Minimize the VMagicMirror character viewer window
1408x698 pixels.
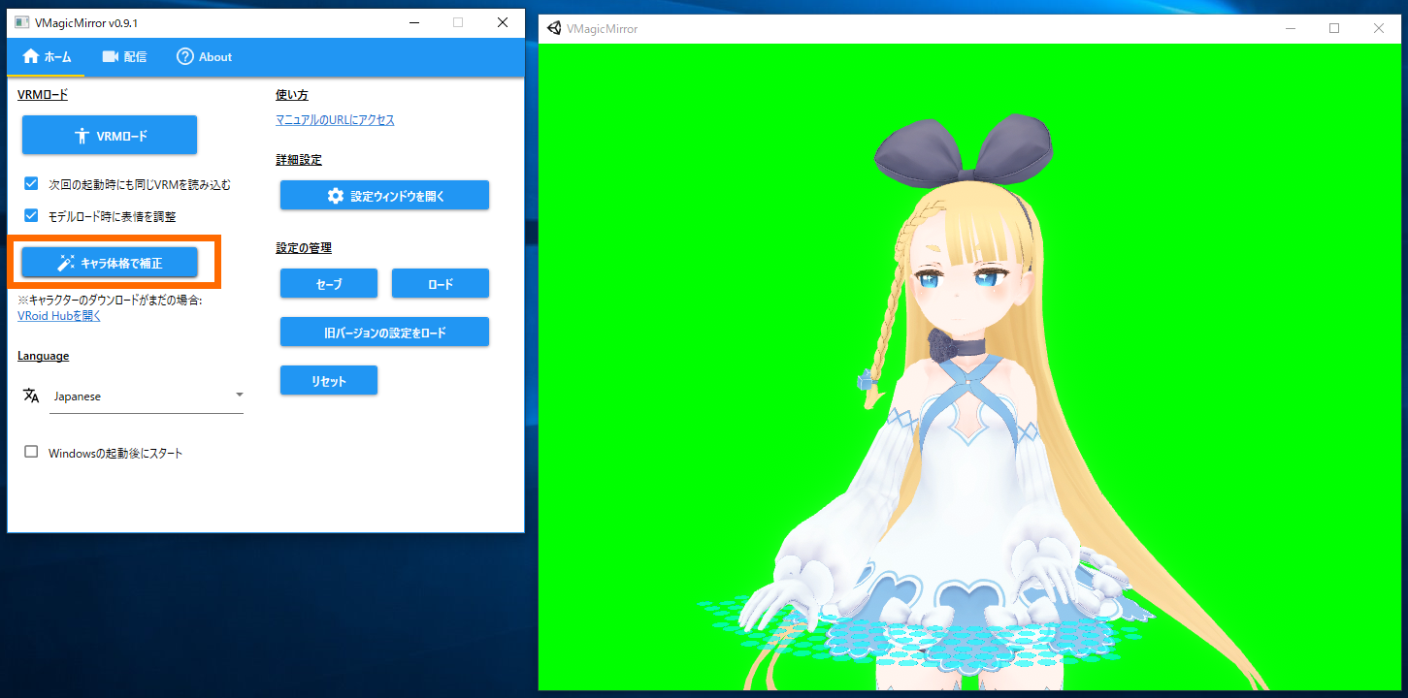(1290, 28)
